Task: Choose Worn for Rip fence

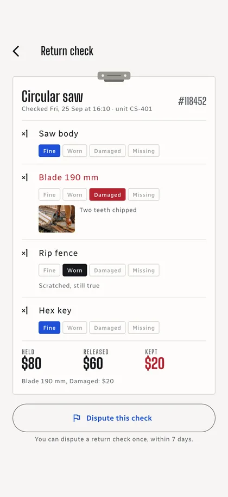Action: (x=74, y=271)
